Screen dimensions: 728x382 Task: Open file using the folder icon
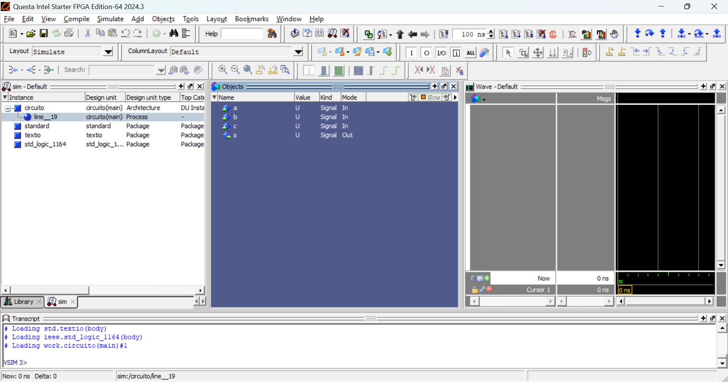pos(31,34)
